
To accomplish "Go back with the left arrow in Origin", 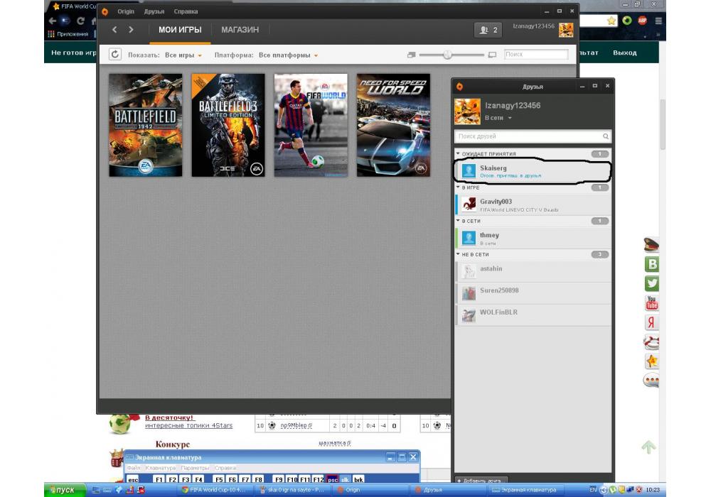I will click(114, 30).
